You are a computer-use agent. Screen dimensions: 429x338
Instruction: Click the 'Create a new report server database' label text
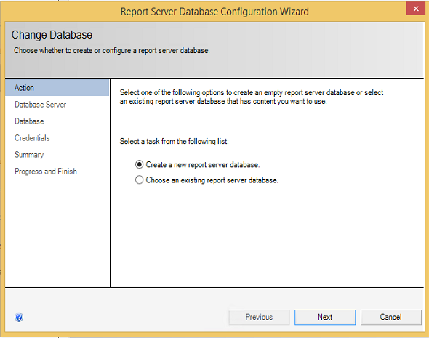[x=203, y=165]
